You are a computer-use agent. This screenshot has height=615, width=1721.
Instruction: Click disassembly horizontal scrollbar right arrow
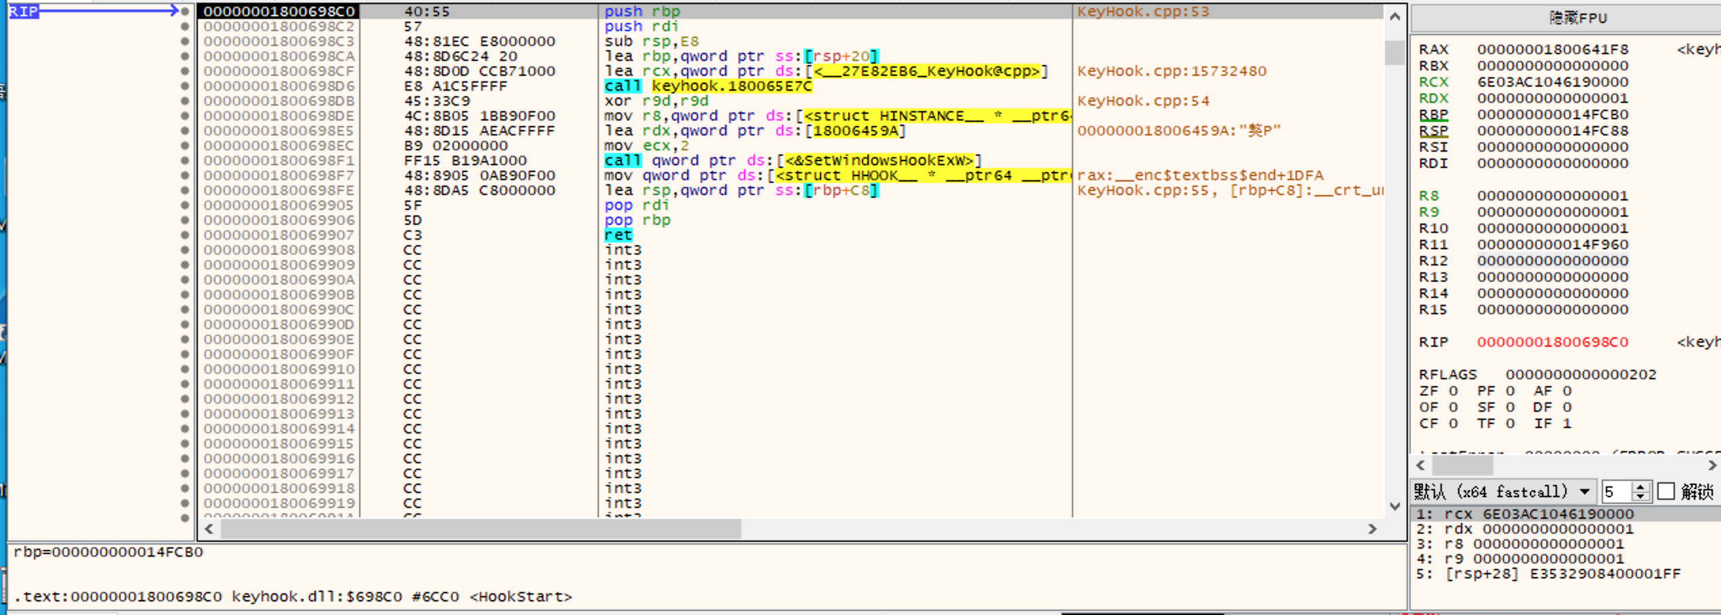tap(1372, 529)
